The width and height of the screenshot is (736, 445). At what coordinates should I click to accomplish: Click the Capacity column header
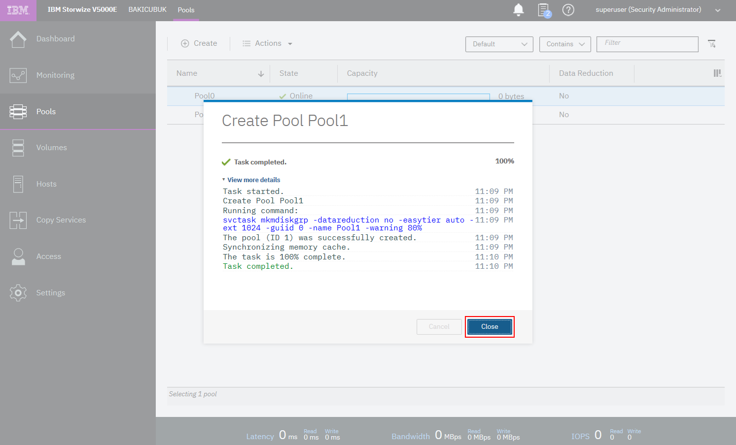[362, 73]
